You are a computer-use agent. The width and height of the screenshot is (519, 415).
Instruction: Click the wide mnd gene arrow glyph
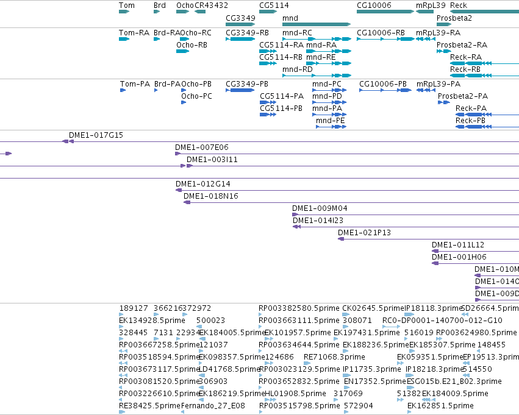317,24
